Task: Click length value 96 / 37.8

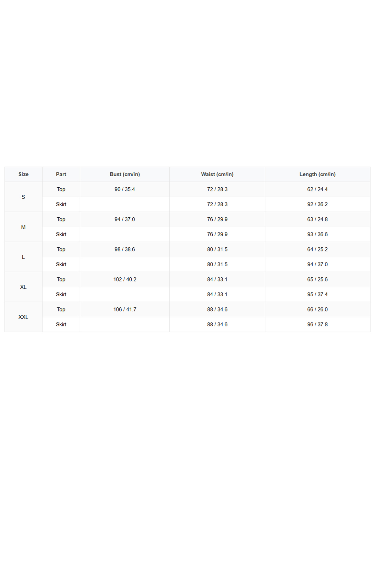Action: point(317,324)
